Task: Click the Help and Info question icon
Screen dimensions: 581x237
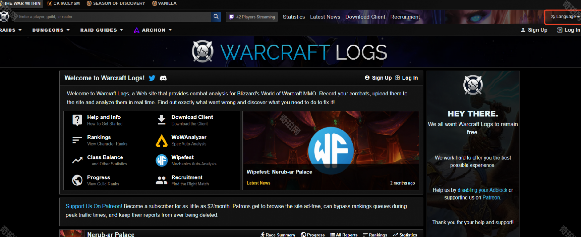Action: [x=77, y=120]
